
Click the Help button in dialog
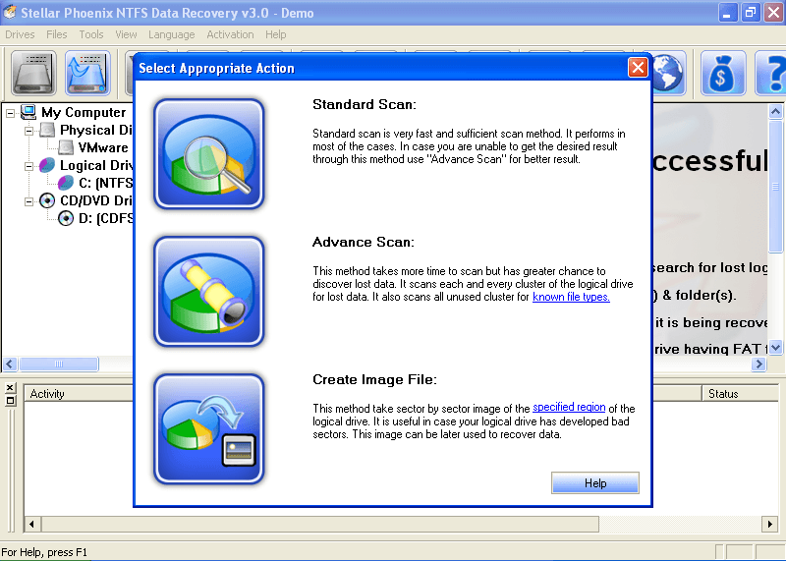pos(595,482)
